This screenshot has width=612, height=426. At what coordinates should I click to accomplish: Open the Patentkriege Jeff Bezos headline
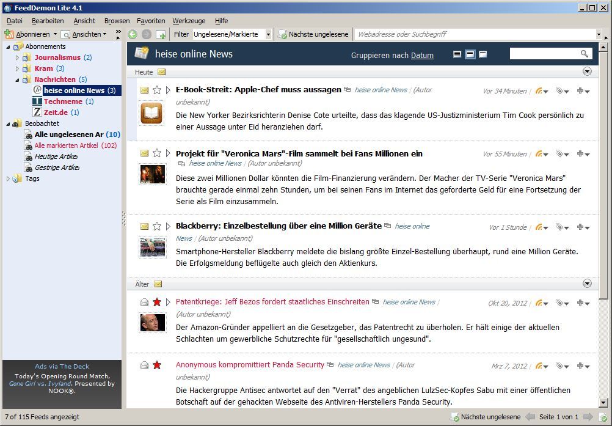point(272,301)
